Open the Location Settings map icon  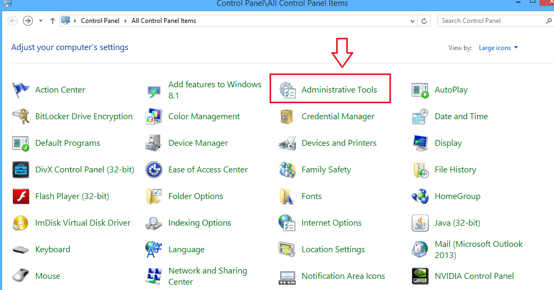point(287,250)
